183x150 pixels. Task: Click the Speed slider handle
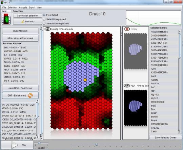(x=39, y=143)
